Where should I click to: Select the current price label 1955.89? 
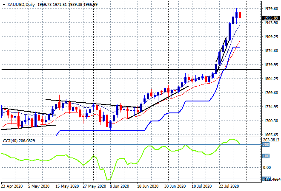271,18
